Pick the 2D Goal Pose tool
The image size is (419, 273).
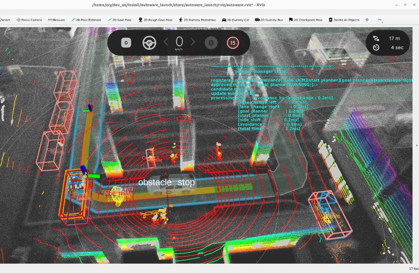(x=120, y=20)
